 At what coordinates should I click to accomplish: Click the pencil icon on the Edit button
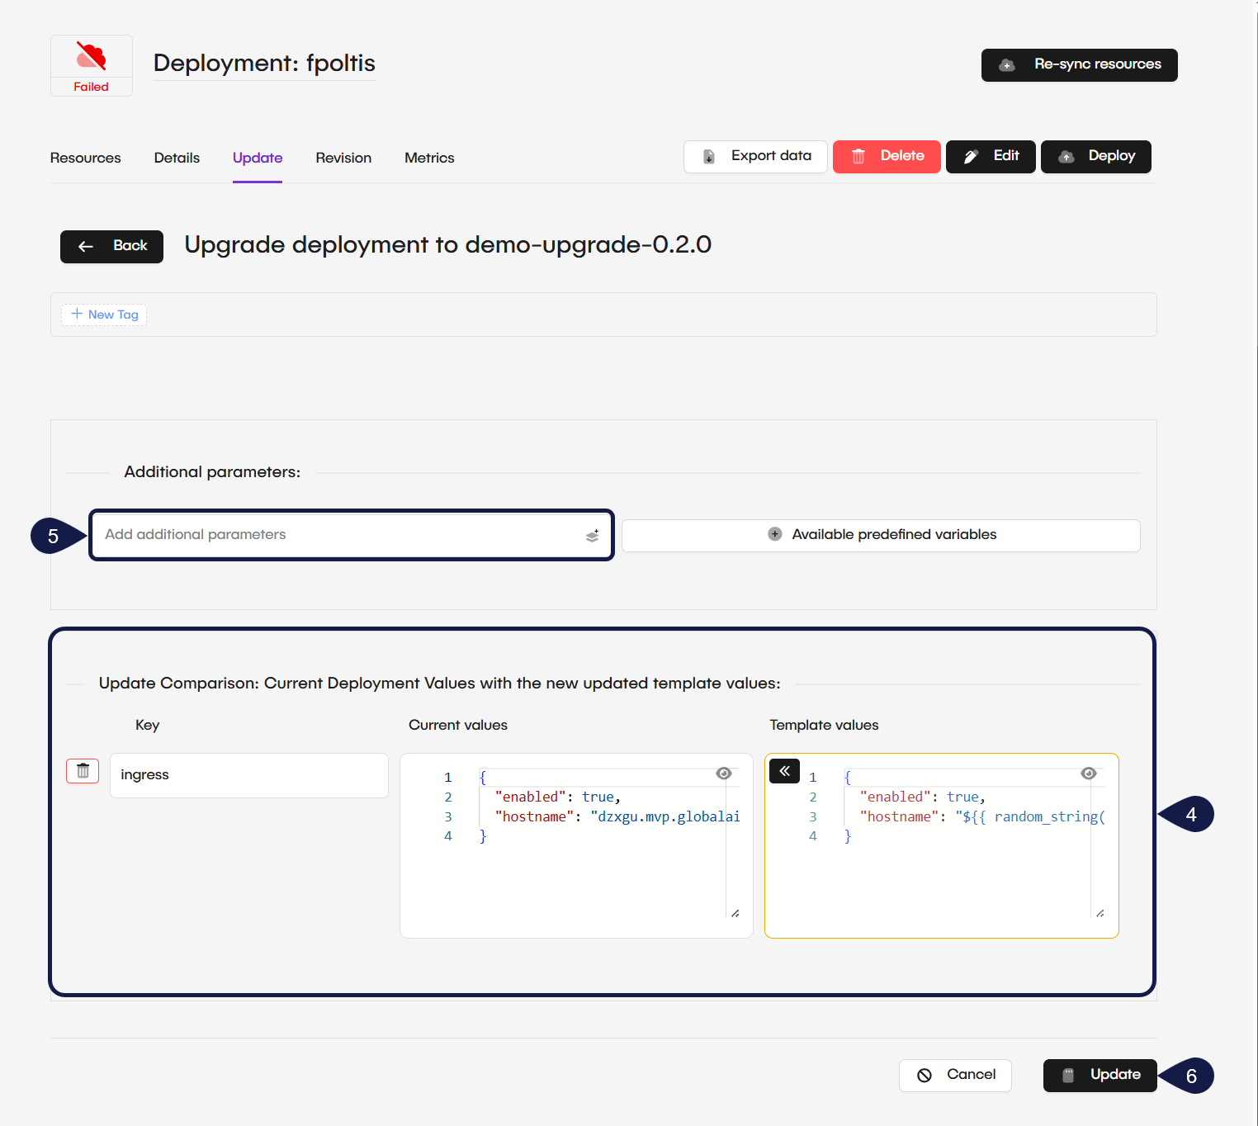click(x=972, y=157)
